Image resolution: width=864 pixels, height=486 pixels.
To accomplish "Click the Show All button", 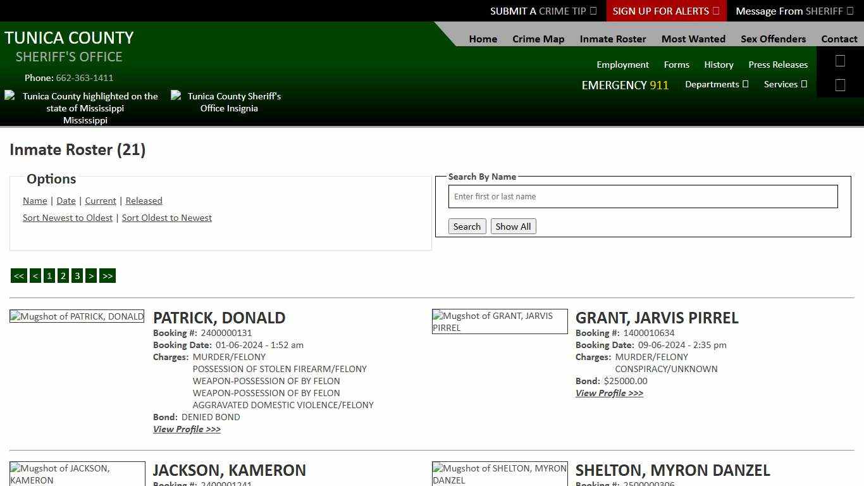I will click(x=513, y=226).
